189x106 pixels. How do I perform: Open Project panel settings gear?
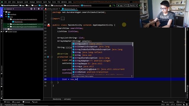(39, 9)
